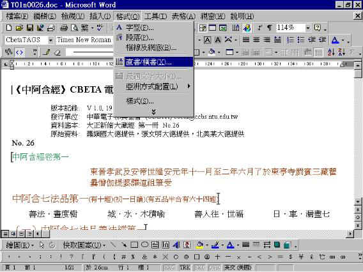Select the draw table pencil tool
The image size is (363, 272).
click(x=47, y=52)
